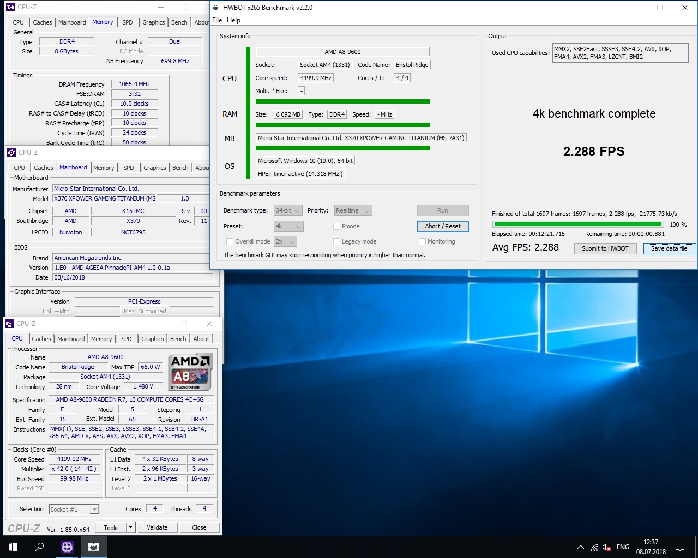Viewport: 698px width, 558px height.
Task: Select Bench tab in bottom CPU-Z window
Action: coord(178,339)
